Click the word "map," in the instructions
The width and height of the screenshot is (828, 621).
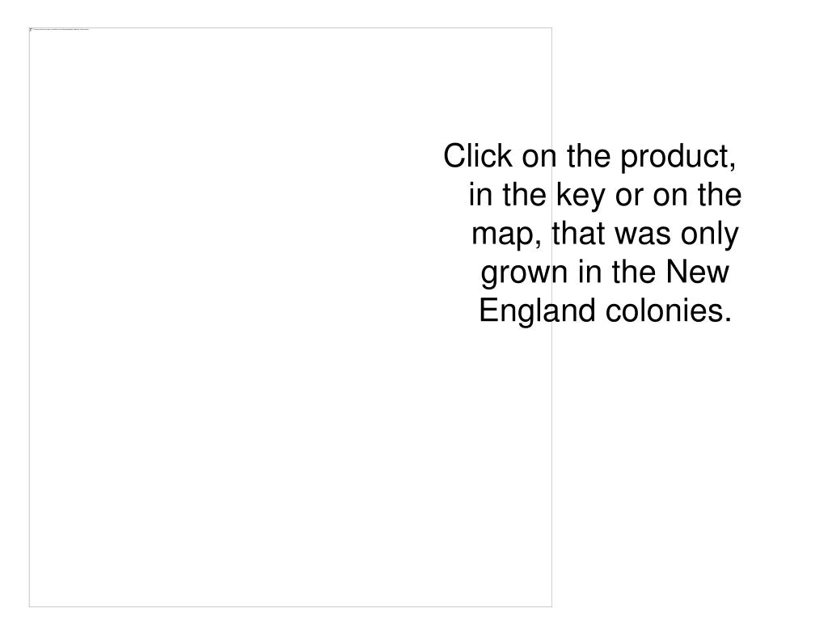[506, 235]
